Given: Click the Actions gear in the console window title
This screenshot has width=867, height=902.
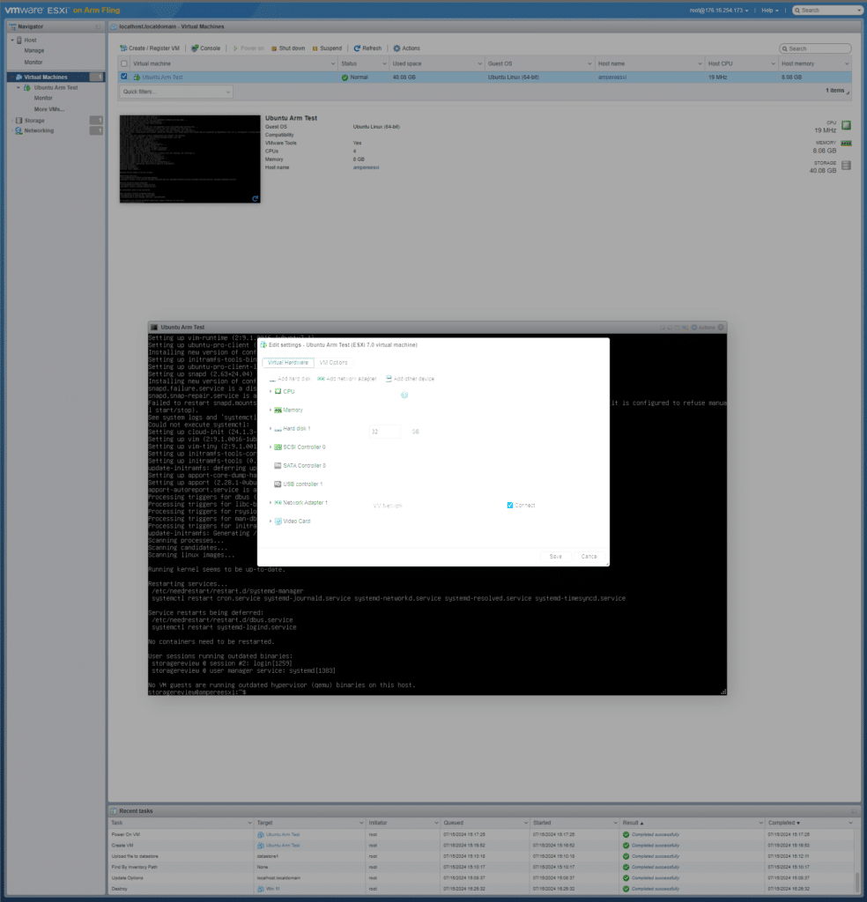Looking at the screenshot, I should (702, 328).
